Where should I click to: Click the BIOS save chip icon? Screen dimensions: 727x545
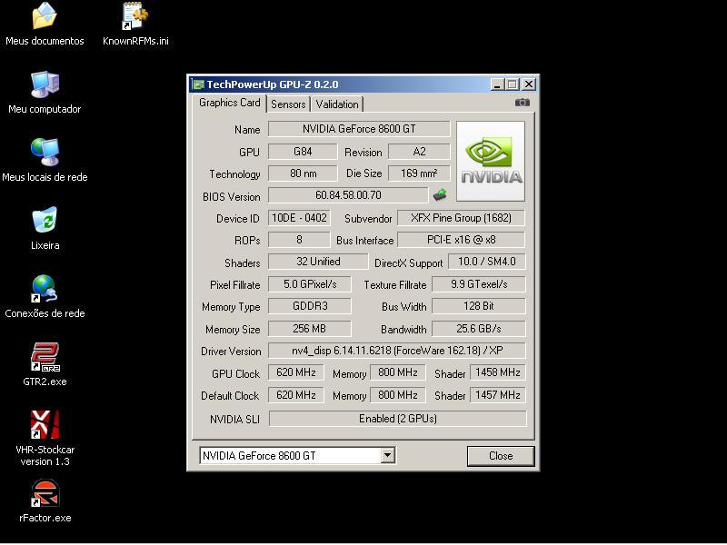pyautogui.click(x=440, y=194)
